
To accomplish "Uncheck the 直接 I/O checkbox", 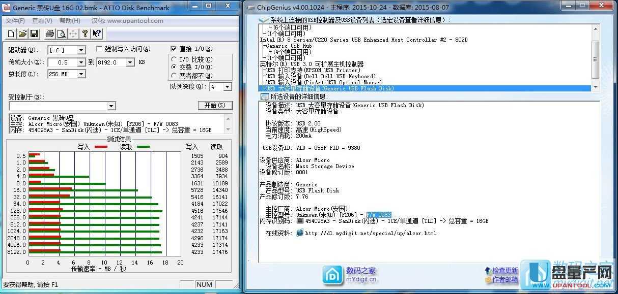I will [x=174, y=49].
